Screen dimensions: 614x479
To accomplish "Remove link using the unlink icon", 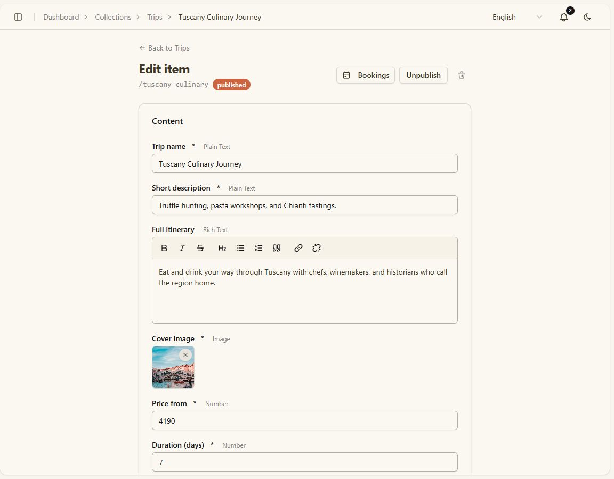I will coord(317,248).
